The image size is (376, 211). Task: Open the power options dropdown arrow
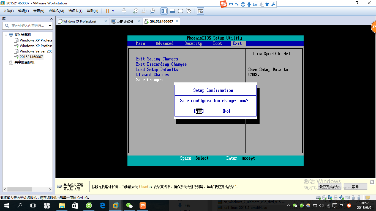coord(113,11)
